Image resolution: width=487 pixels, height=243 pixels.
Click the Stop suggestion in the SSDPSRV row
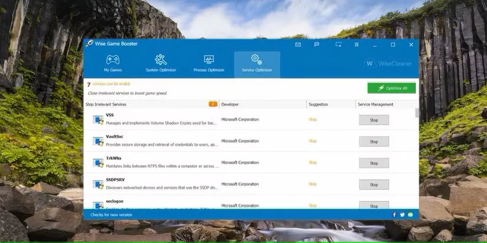[313, 184]
